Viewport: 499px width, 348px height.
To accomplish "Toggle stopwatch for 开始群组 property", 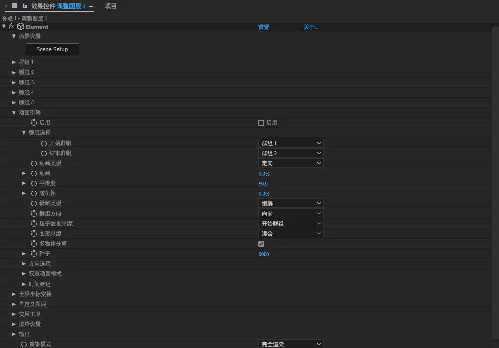I will [x=44, y=143].
